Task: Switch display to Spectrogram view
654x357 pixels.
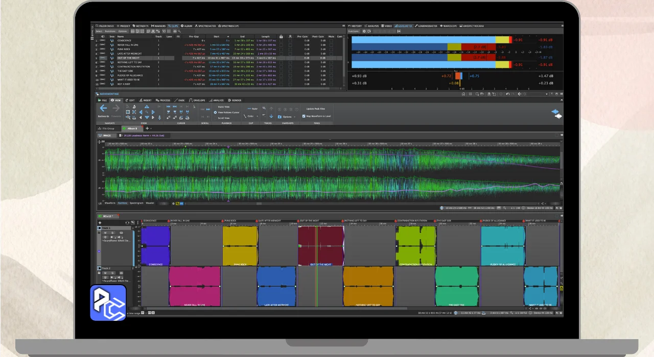Action: (136, 203)
